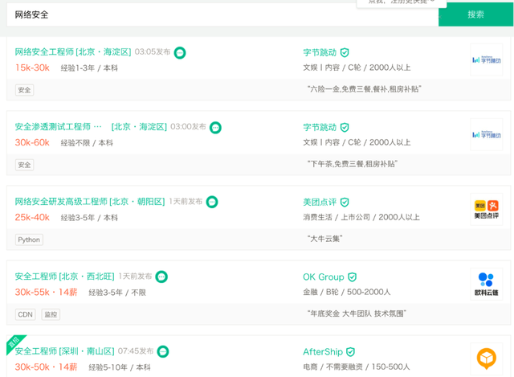
Task: Select the 安全 tag under the 15k-30k listing
Action: pyautogui.click(x=24, y=90)
